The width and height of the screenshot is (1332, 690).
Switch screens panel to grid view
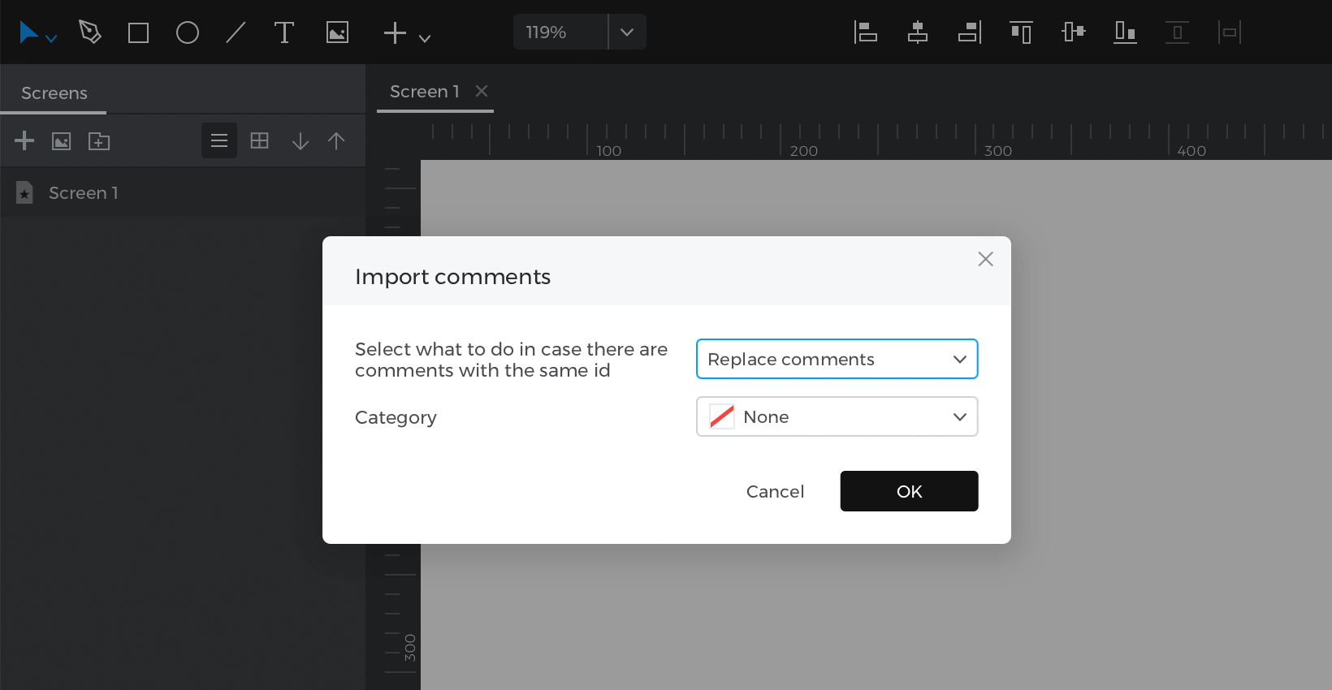pos(259,140)
